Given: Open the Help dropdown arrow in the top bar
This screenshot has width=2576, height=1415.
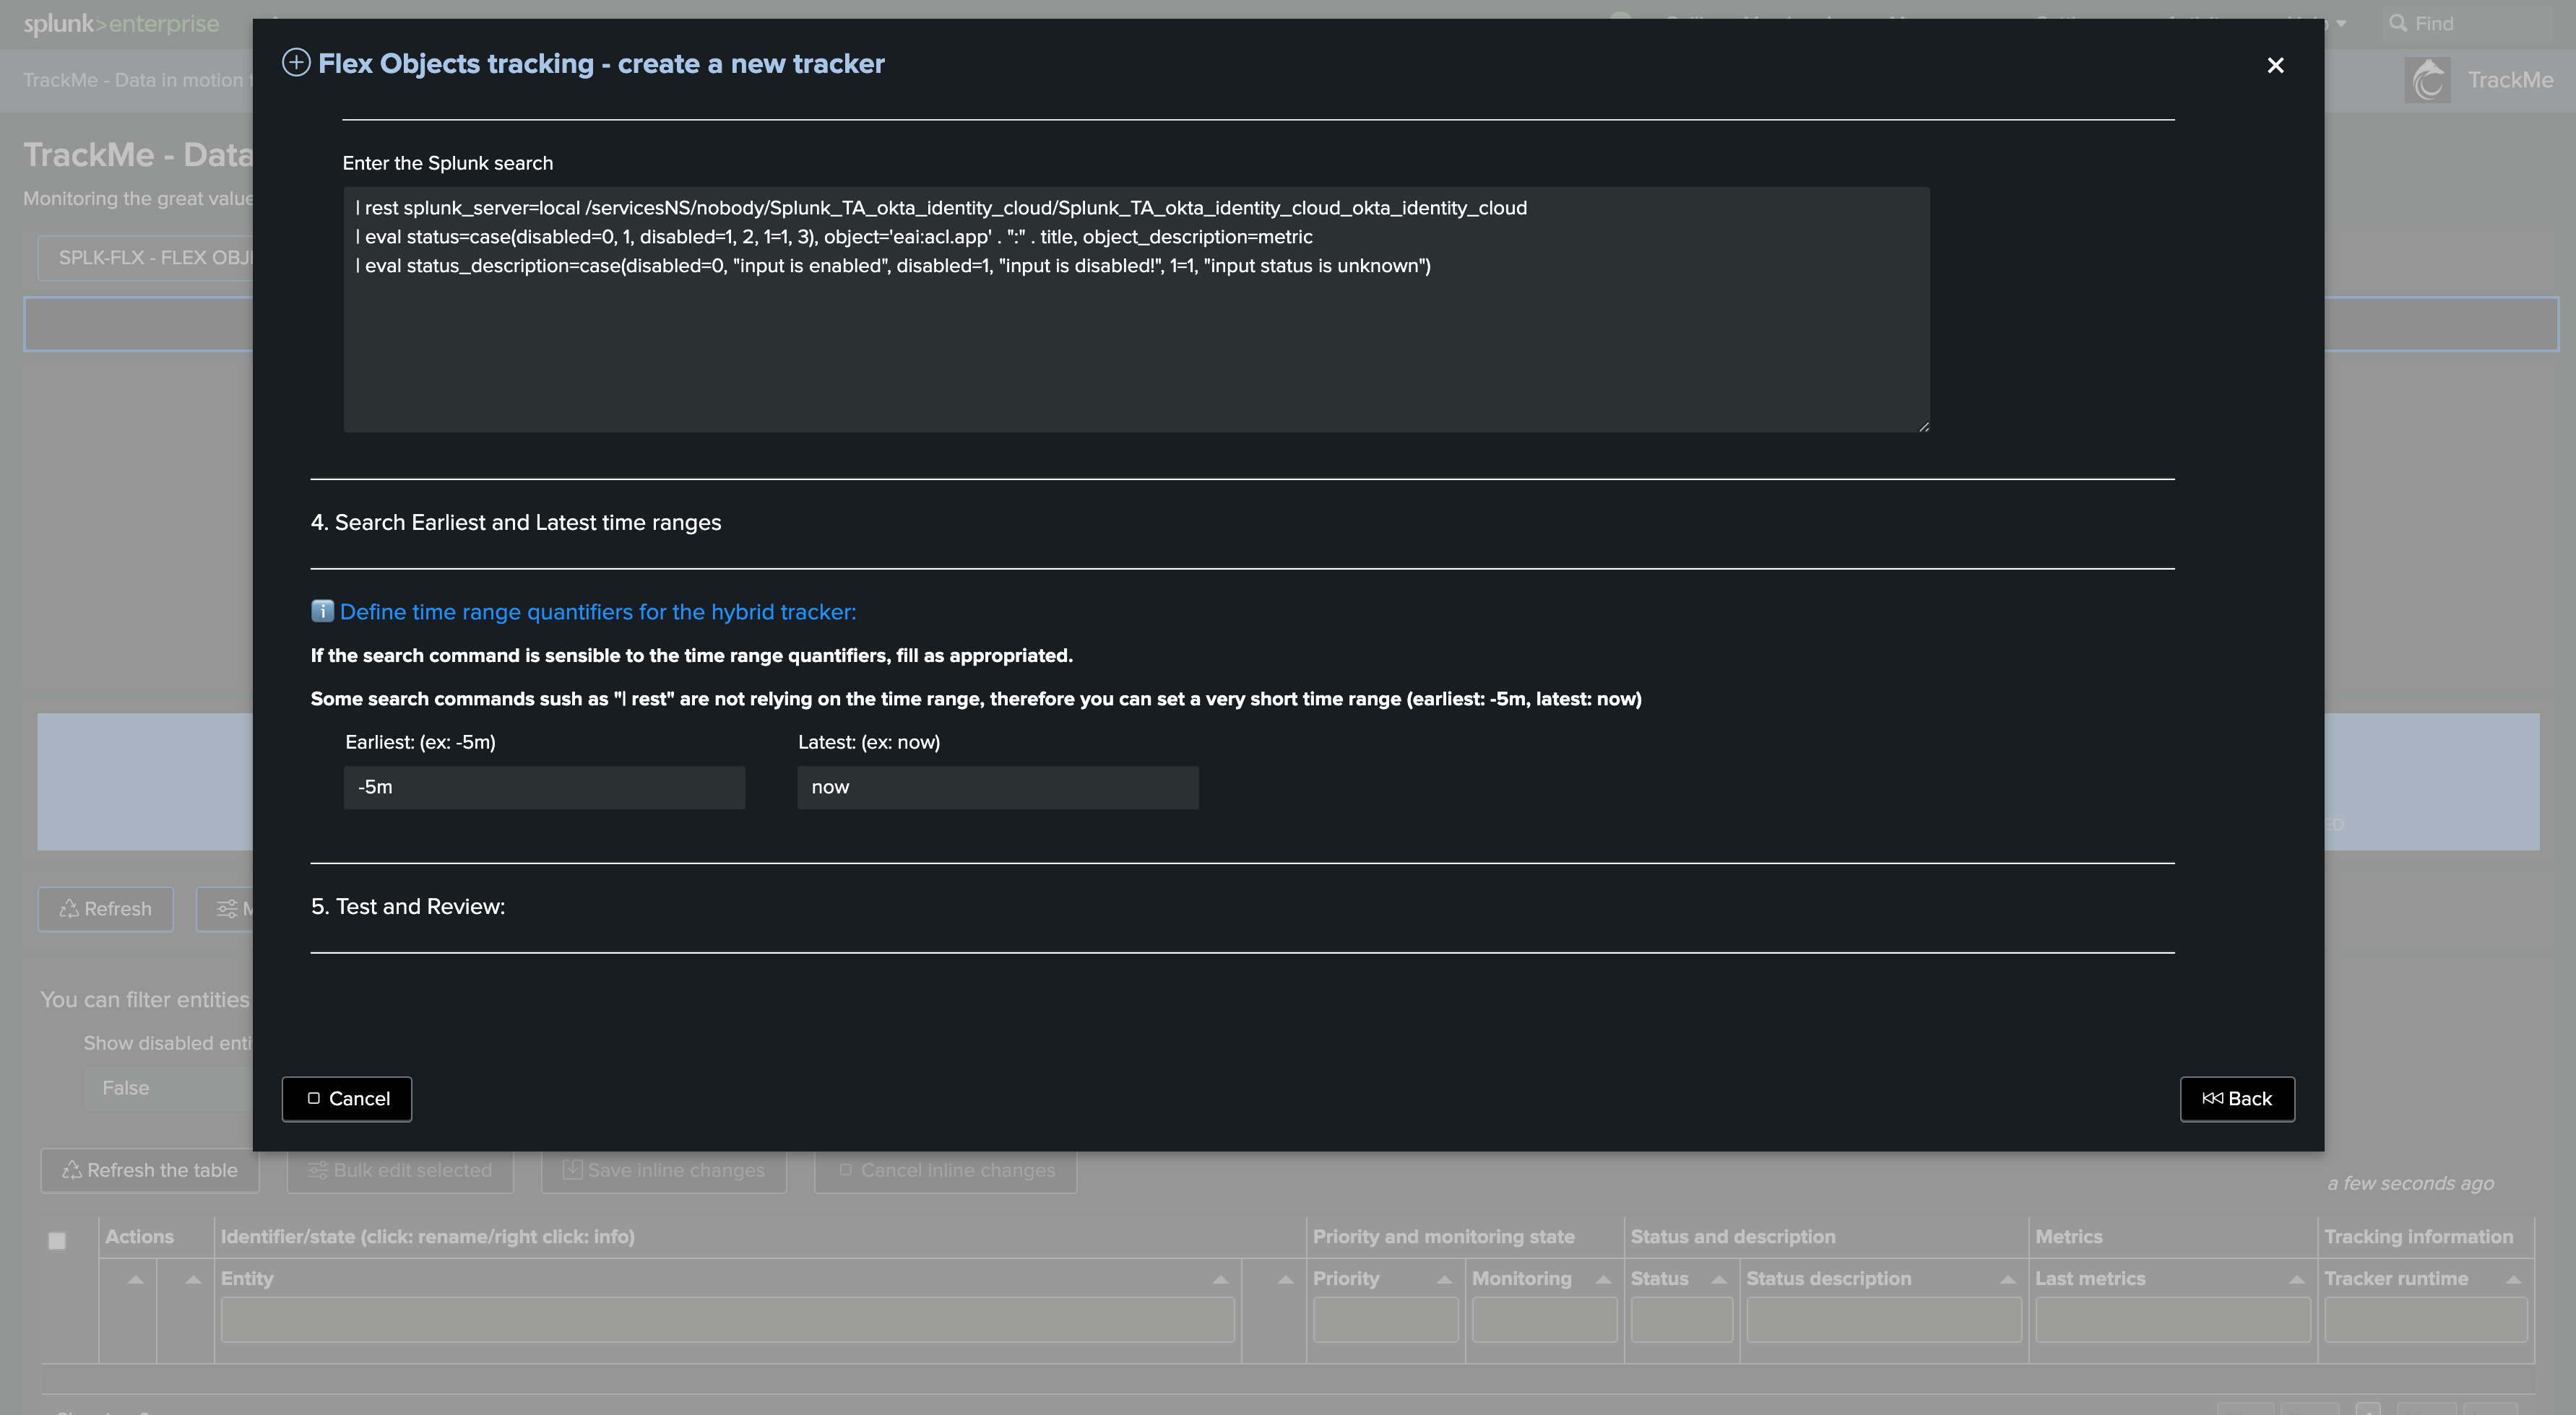Looking at the screenshot, I should 2341,24.
